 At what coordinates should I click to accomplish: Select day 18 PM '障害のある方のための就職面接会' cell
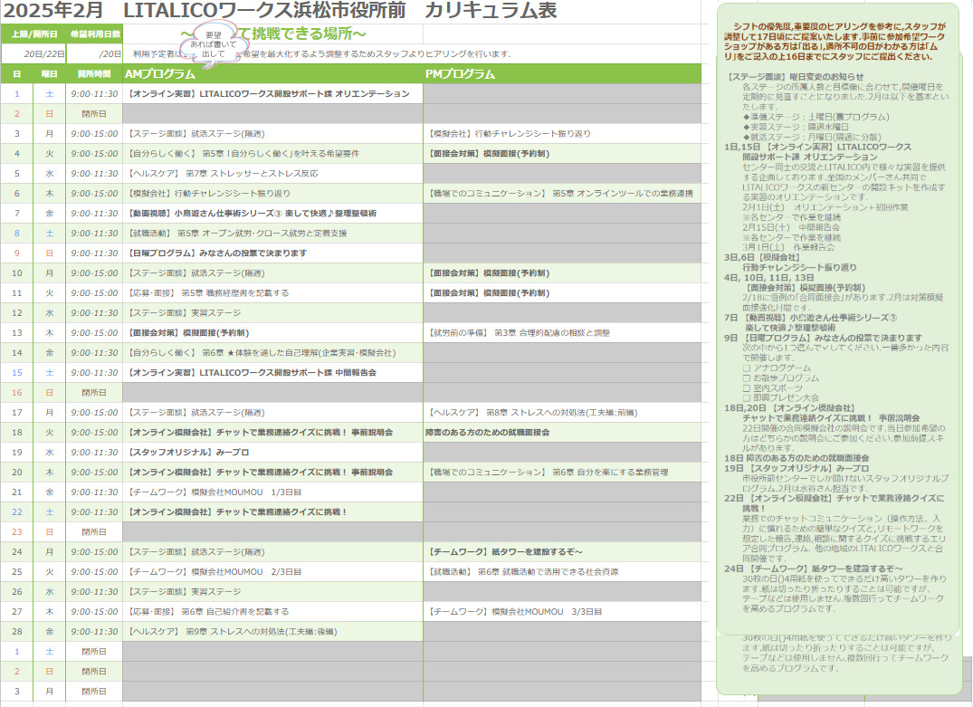562,432
